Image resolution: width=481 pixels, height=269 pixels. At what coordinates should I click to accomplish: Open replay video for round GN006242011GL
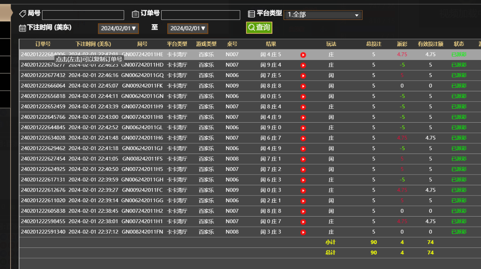303,128
